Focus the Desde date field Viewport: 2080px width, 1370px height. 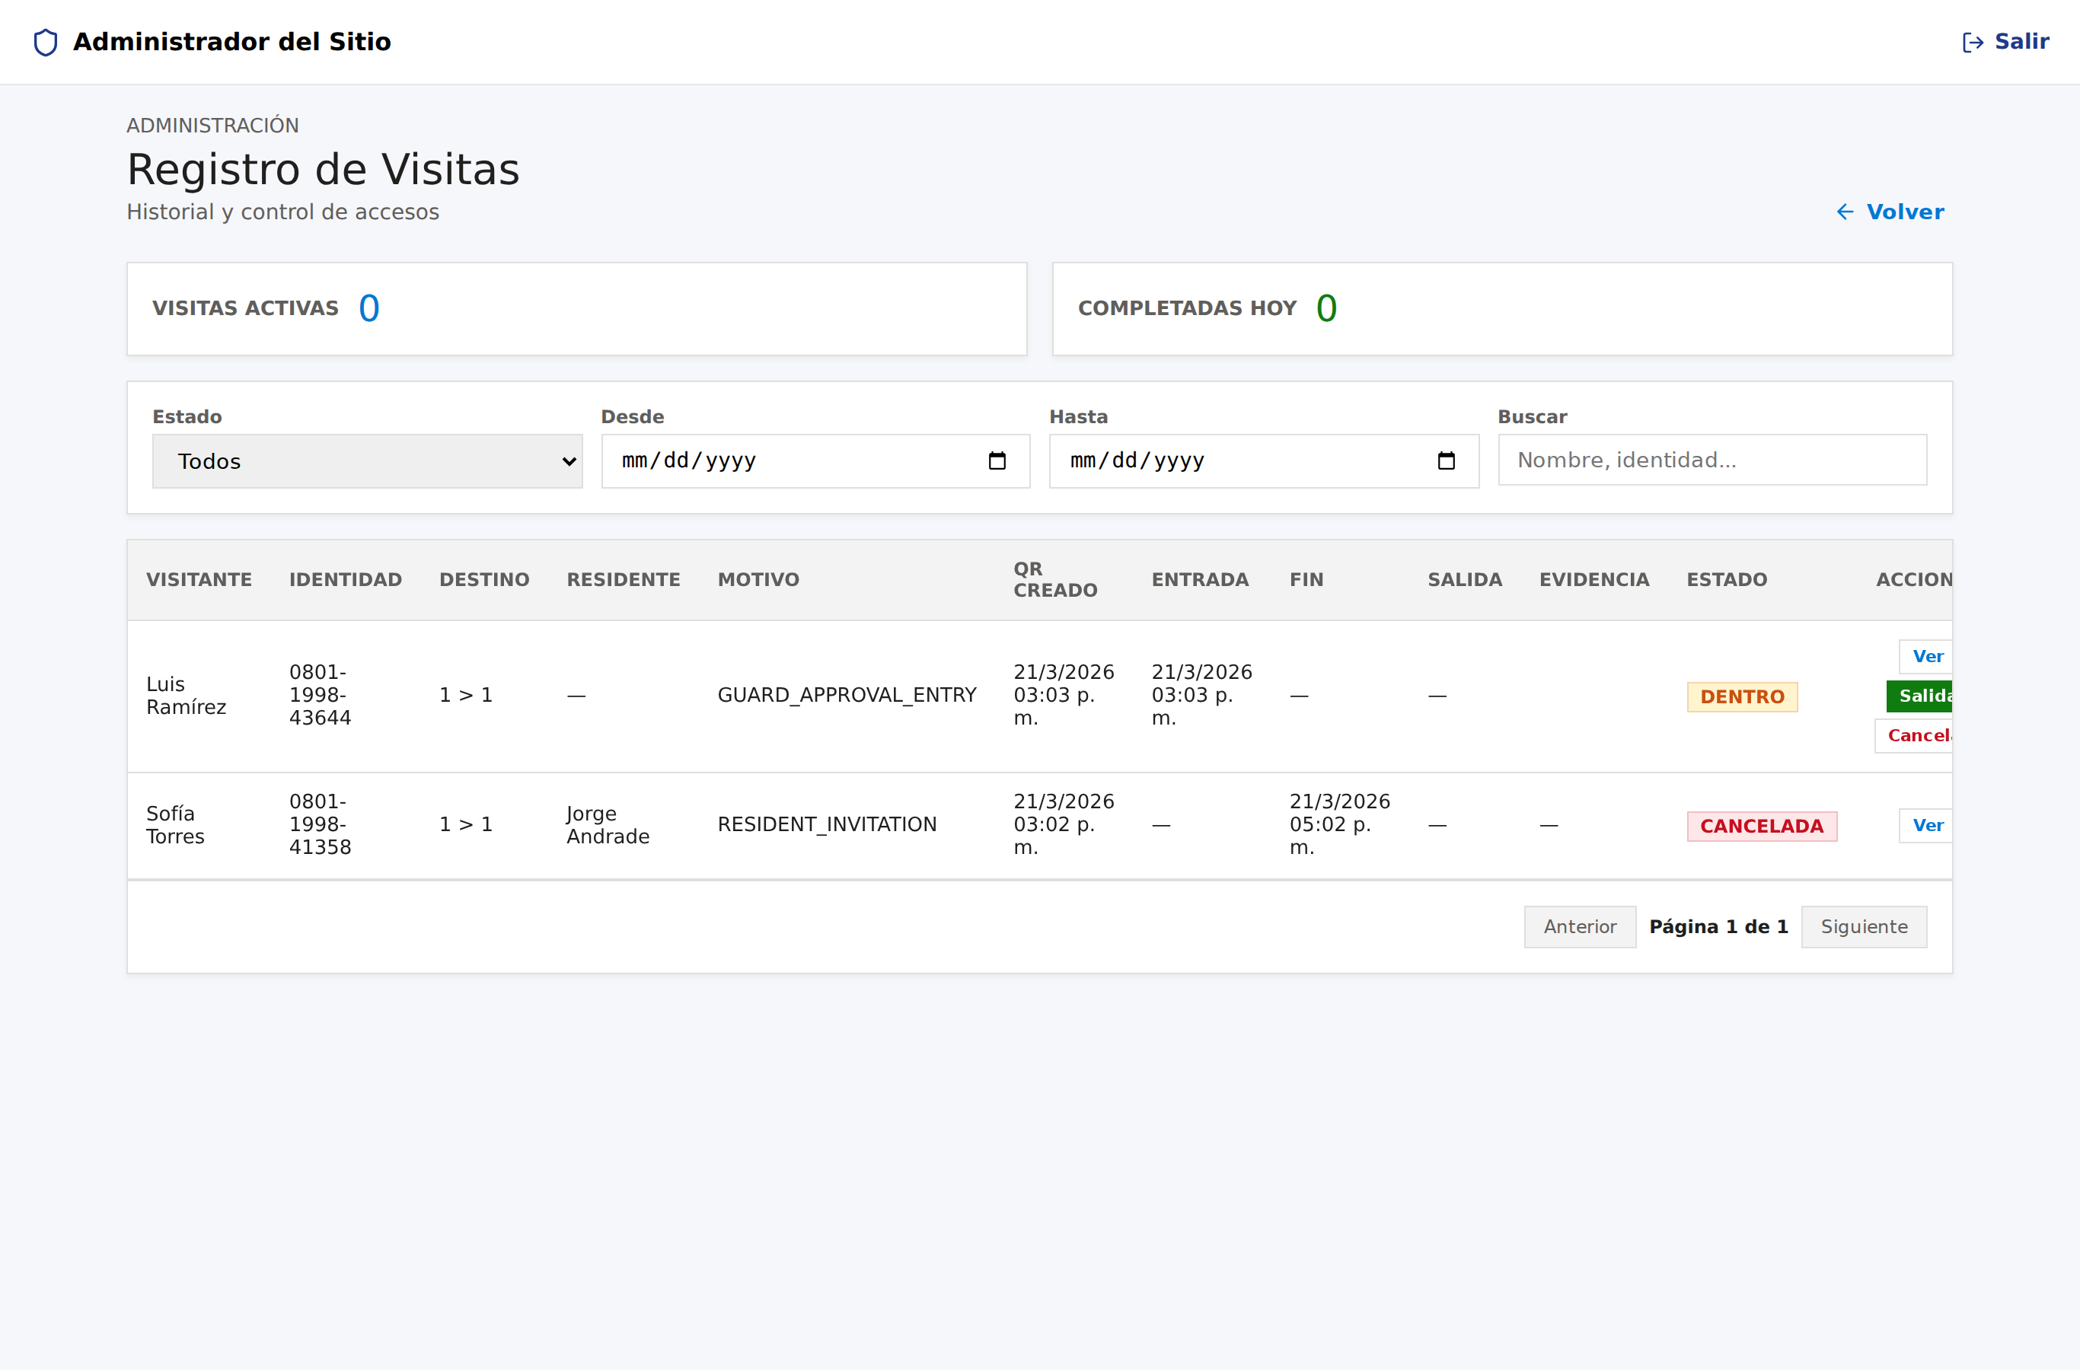[x=815, y=461]
